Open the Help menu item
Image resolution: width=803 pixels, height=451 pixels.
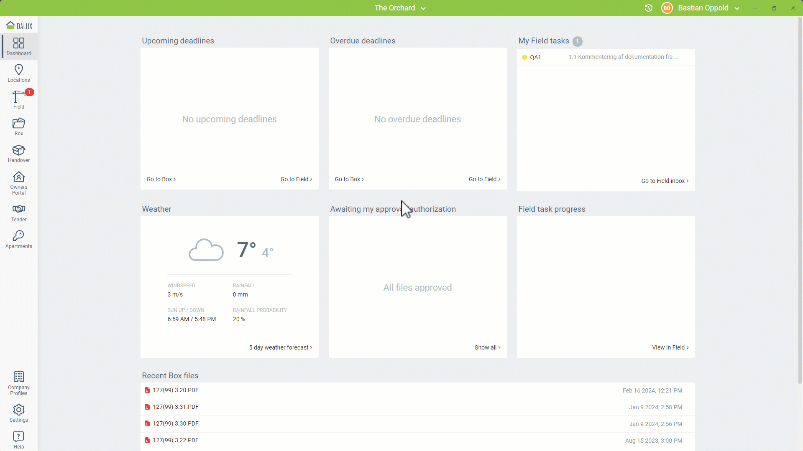coord(19,440)
